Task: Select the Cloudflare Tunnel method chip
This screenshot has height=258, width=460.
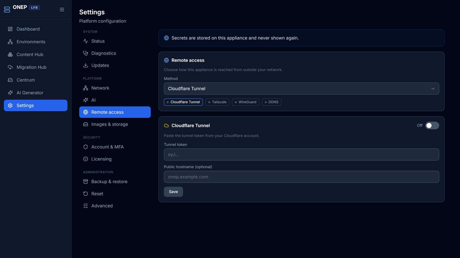Action: tap(183, 102)
